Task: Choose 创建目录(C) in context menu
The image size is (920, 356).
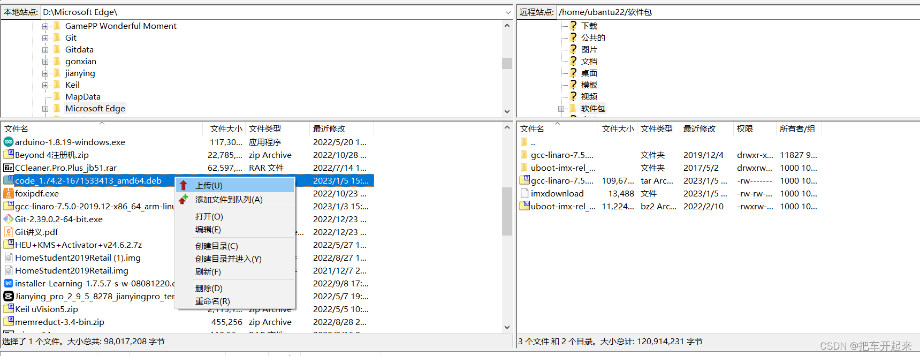Action: click(x=235, y=246)
